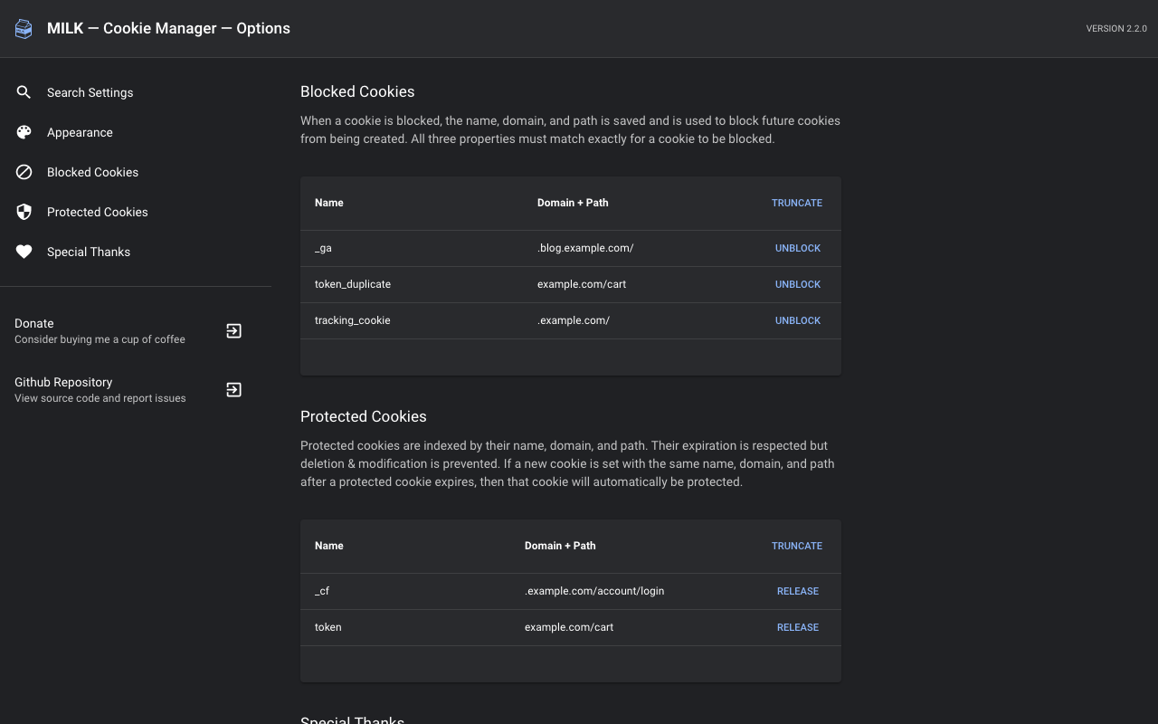
Task: Click the Name header in Protected Cookies table
Action: 329,546
